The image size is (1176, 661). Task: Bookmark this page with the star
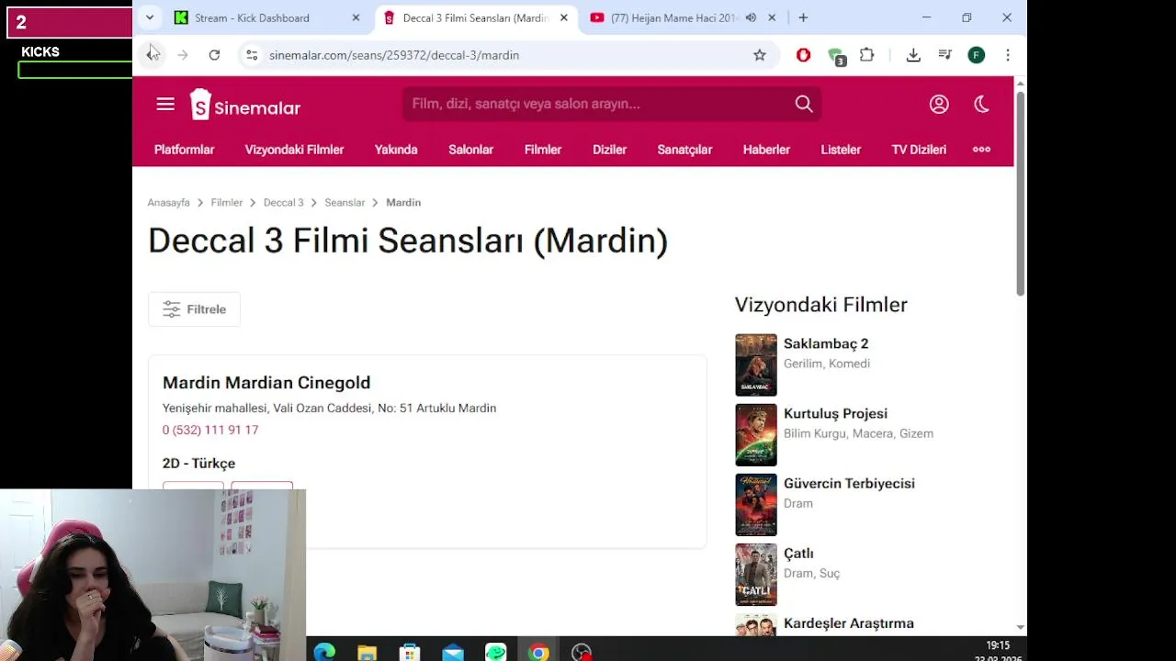760,55
